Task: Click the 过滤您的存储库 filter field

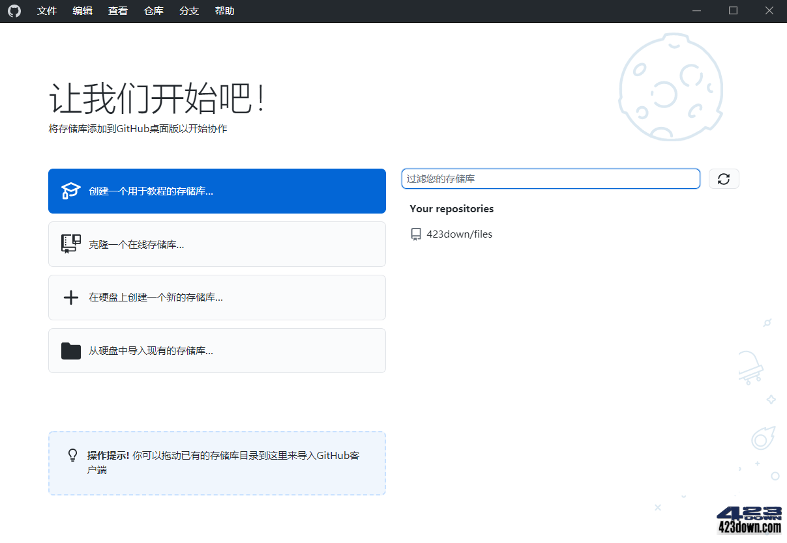Action: click(551, 178)
